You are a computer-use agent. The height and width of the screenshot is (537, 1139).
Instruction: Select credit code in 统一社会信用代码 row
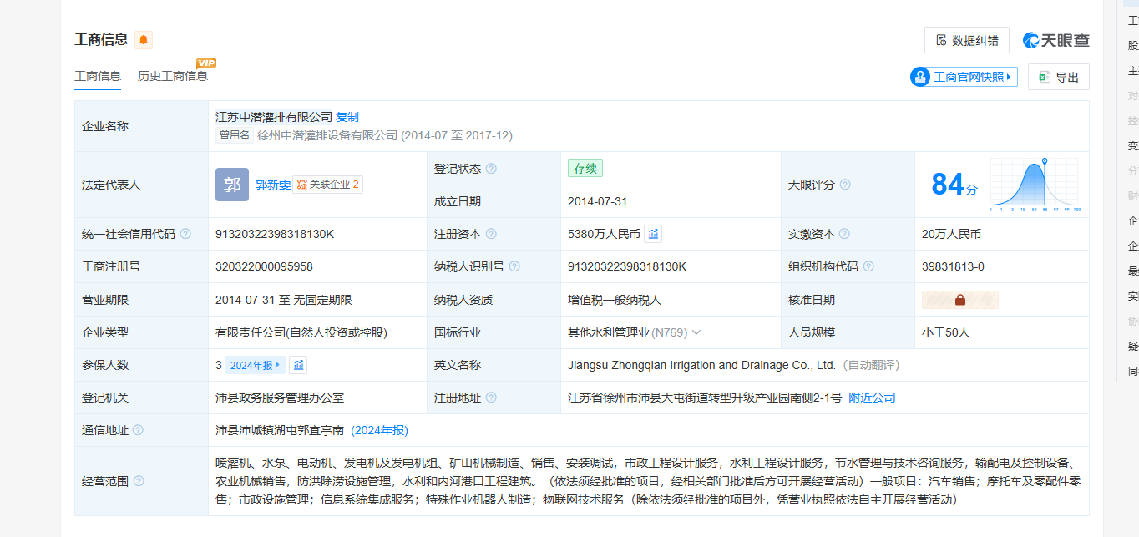point(275,234)
